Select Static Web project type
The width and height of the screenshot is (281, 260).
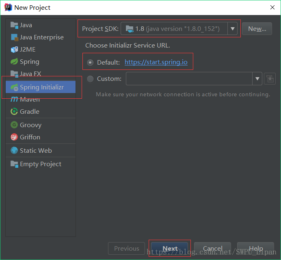(x=41, y=150)
